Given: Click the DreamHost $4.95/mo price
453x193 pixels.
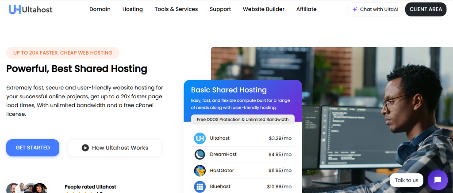Looking at the screenshot, I should (280, 155).
